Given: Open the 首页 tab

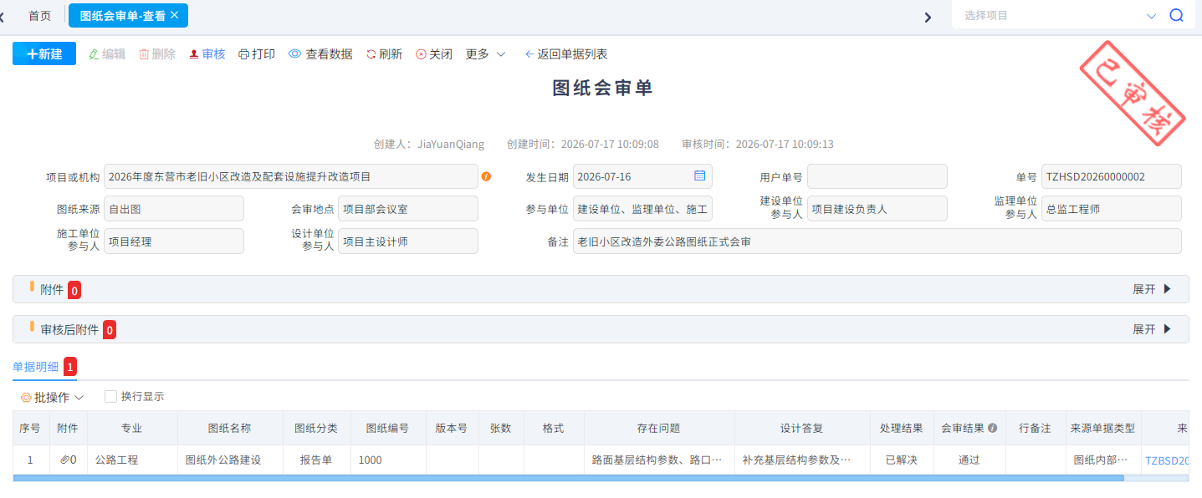Looking at the screenshot, I should click(39, 16).
